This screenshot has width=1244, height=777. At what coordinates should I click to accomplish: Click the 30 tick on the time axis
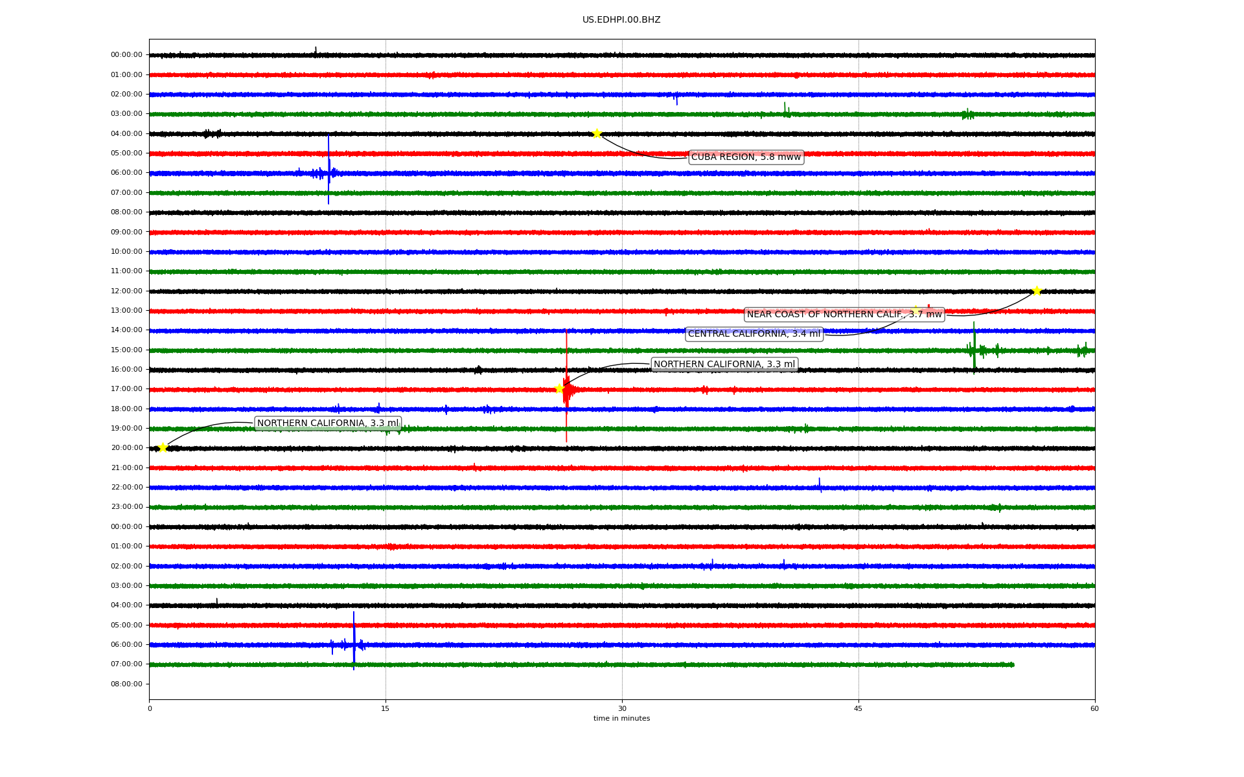(x=622, y=708)
